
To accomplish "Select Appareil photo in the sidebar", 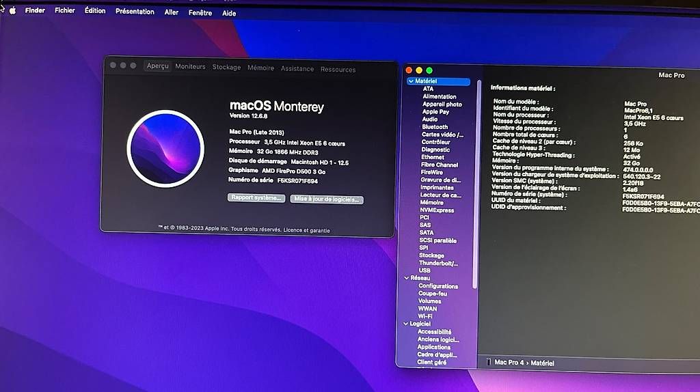I will click(442, 104).
